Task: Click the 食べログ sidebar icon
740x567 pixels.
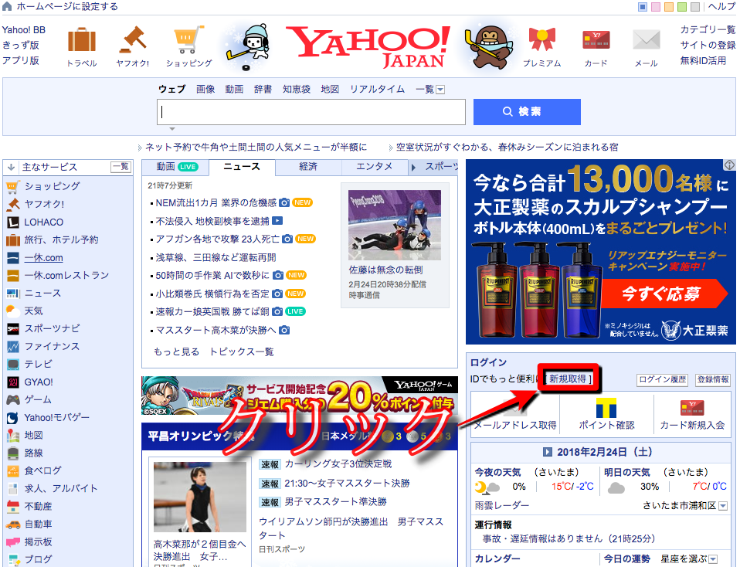Action: coord(12,470)
